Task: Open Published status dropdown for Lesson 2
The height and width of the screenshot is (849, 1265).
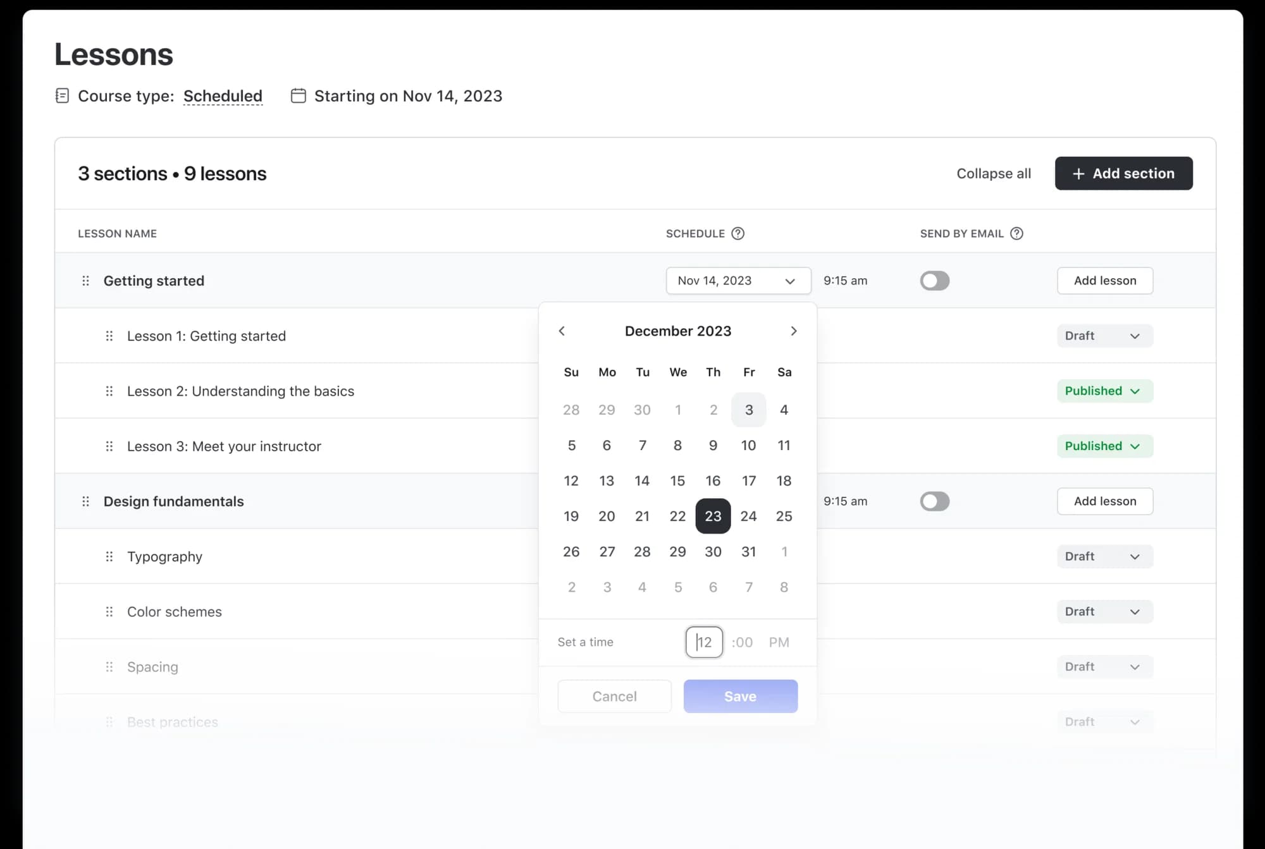Action: click(1104, 391)
